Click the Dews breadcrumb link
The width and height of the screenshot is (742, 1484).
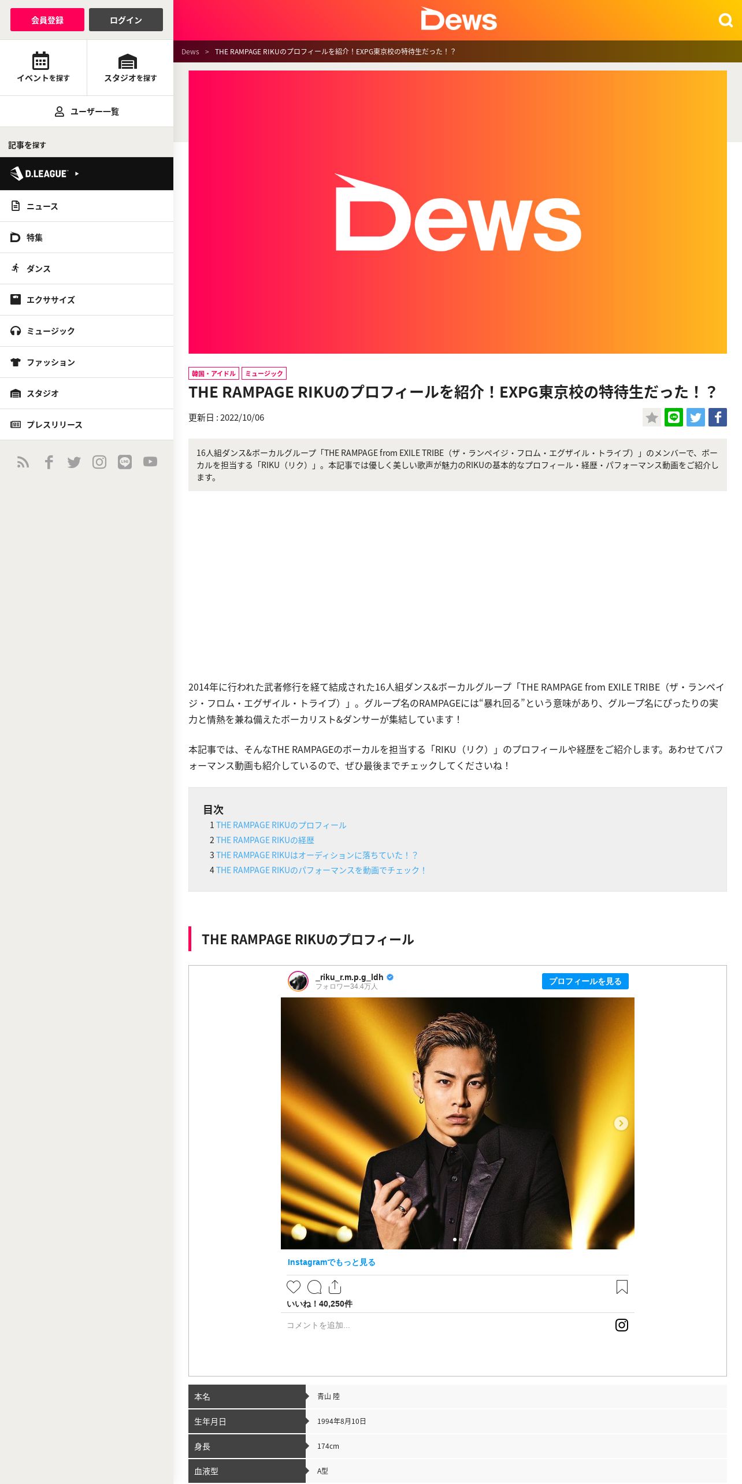pos(190,51)
